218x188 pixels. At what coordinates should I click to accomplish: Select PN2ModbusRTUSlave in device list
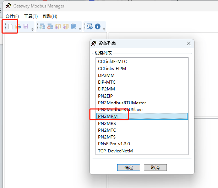(x=142, y=110)
